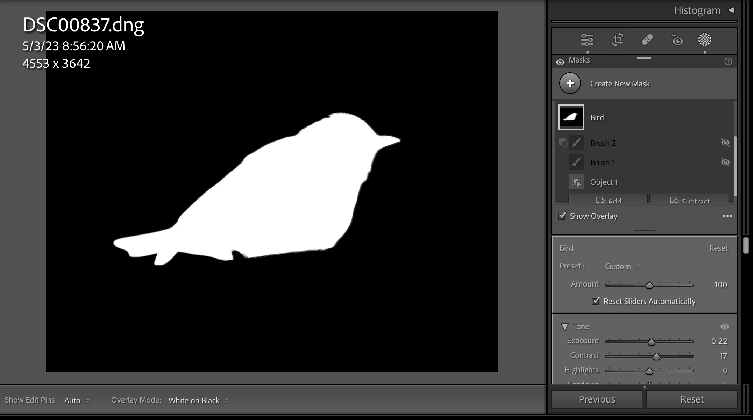Select the Bird mask thumbnail

(571, 117)
